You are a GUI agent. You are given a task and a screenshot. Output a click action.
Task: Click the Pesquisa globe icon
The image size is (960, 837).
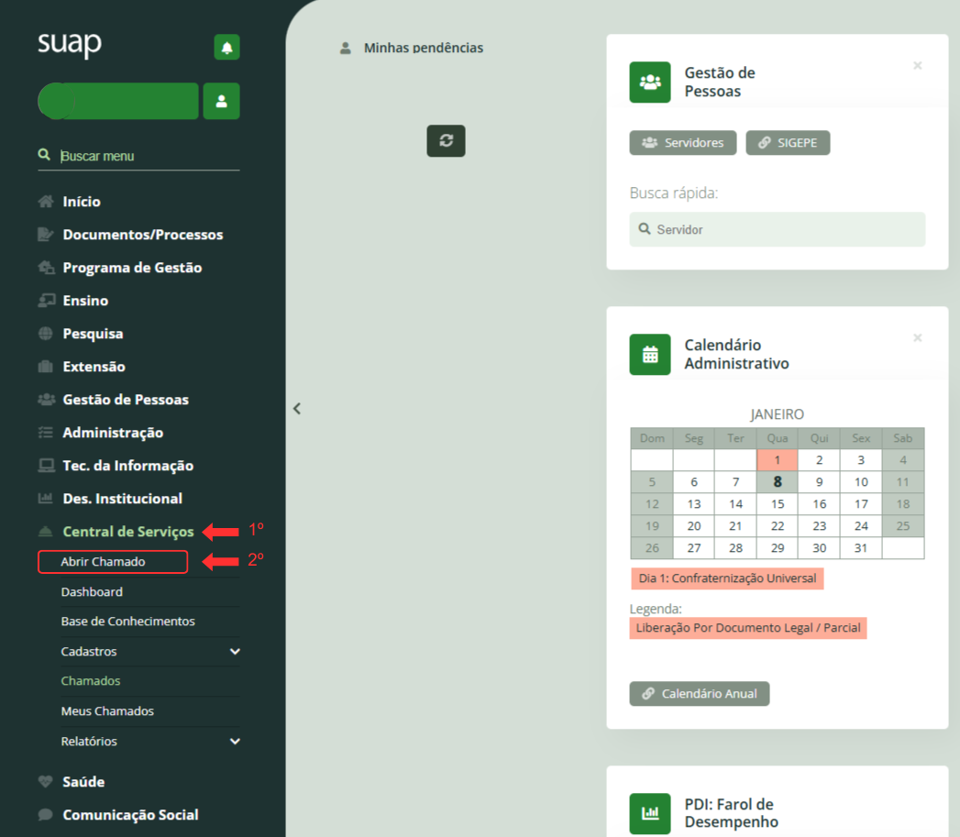pyautogui.click(x=44, y=333)
